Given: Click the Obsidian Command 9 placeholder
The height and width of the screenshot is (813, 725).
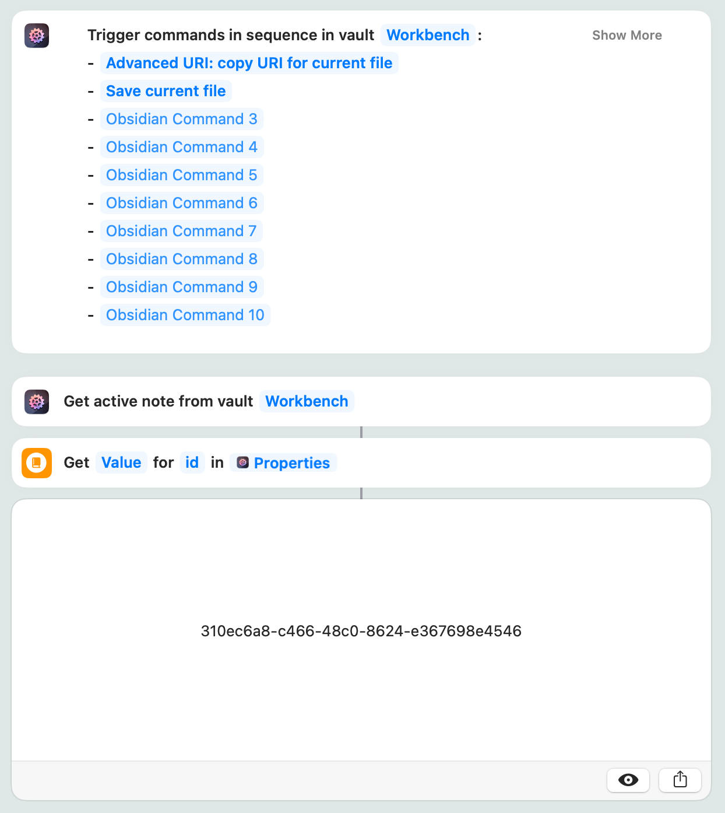Looking at the screenshot, I should click(181, 287).
